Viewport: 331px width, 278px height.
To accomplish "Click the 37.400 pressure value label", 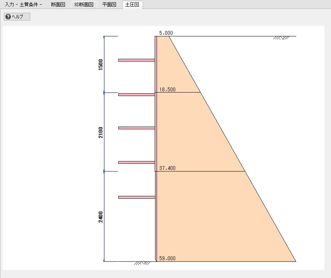I will [x=167, y=168].
